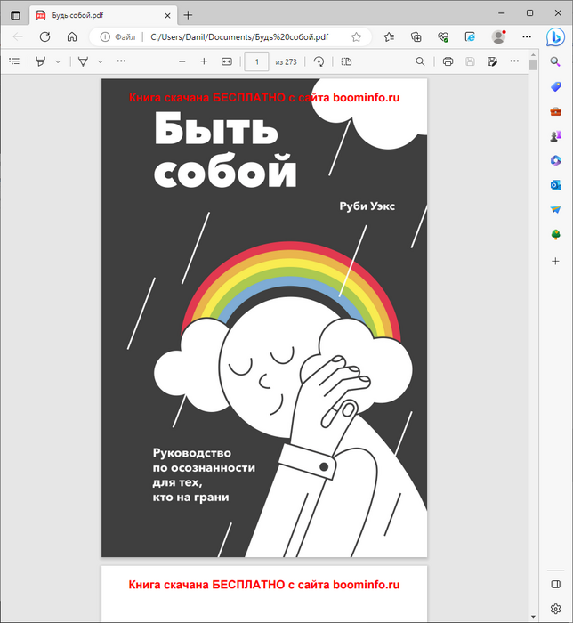Open sidebar E-tree icon
Viewport: 573px width, 623px height.
pos(555,235)
